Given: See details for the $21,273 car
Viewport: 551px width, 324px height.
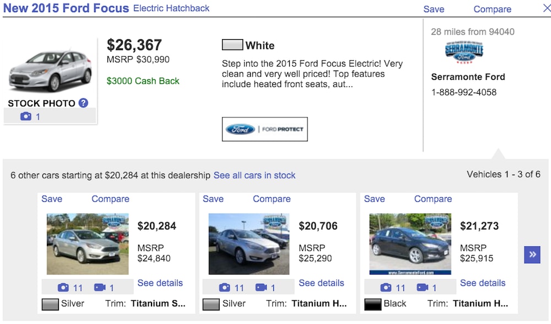Looking at the screenshot, I should pyautogui.click(x=483, y=283).
